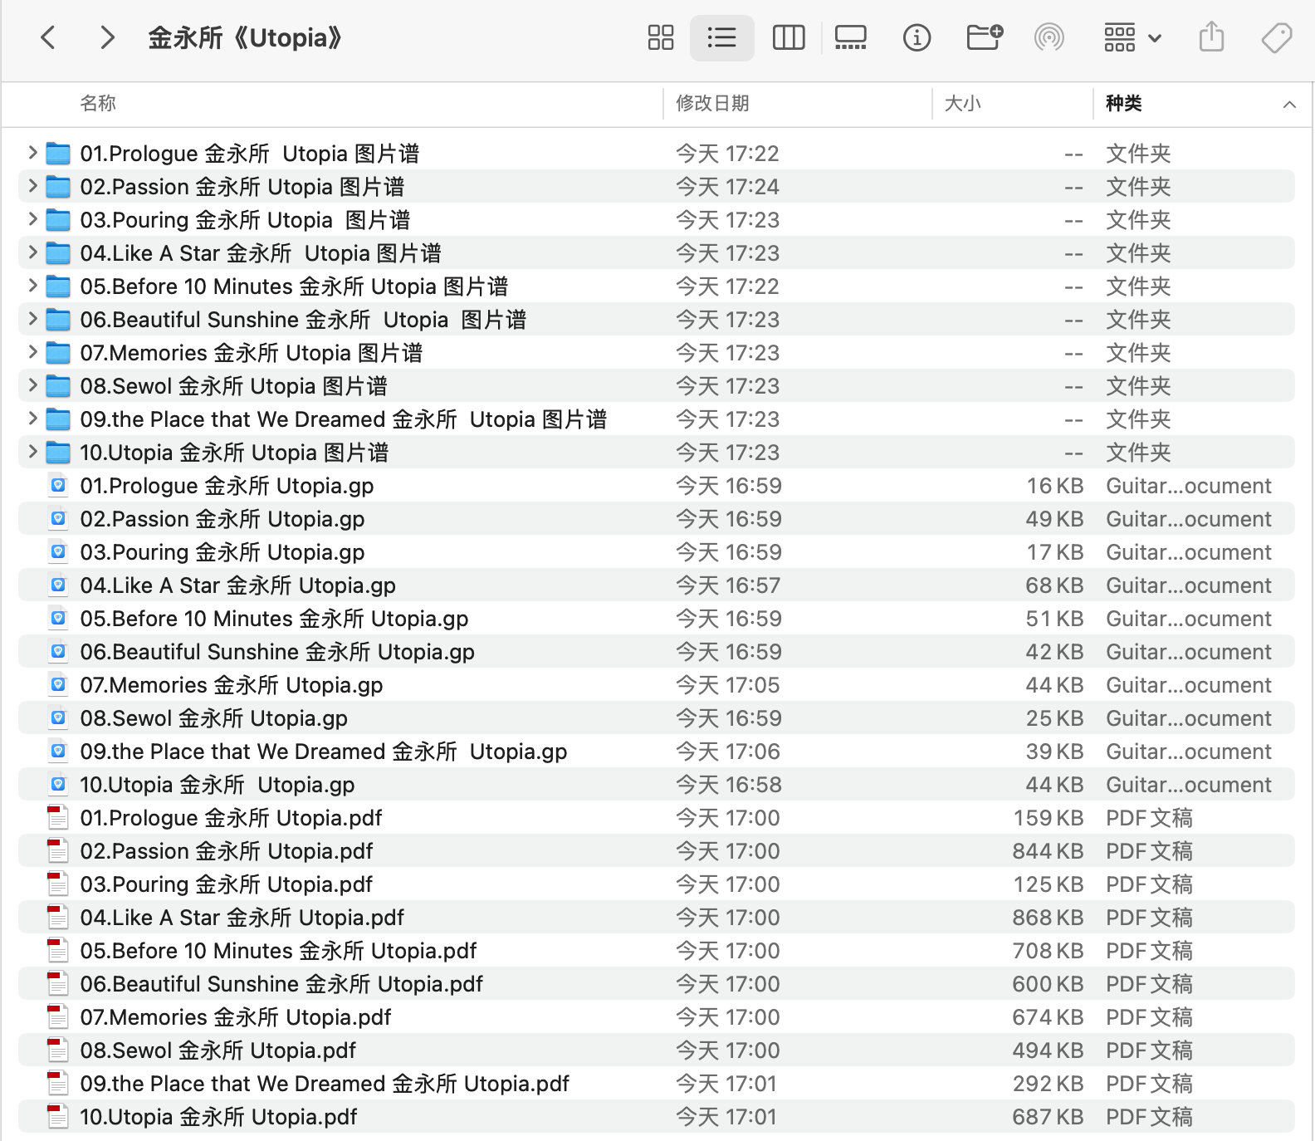Sort by the 大小 column header
1315x1141 pixels.
(963, 103)
